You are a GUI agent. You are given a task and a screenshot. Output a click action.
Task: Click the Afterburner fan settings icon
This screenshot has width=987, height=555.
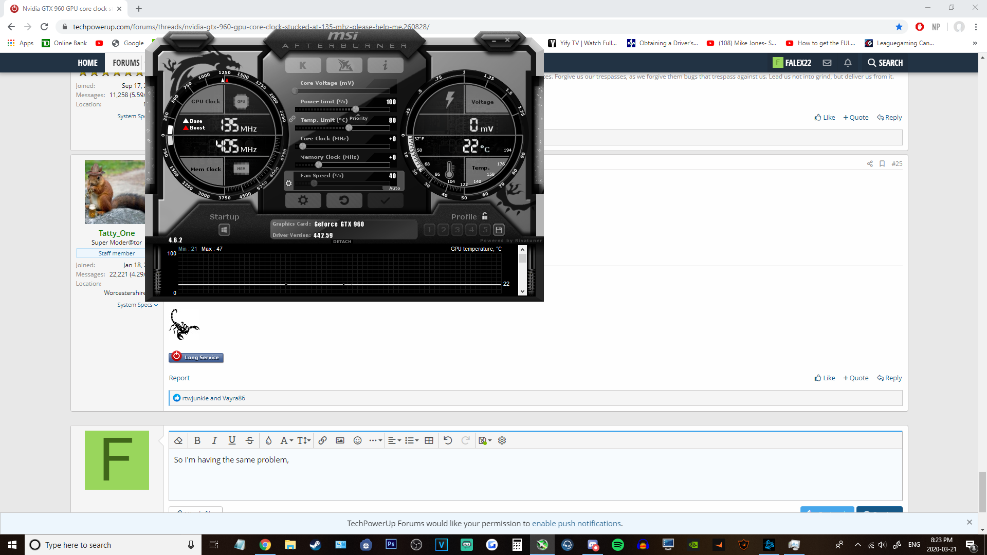(289, 183)
